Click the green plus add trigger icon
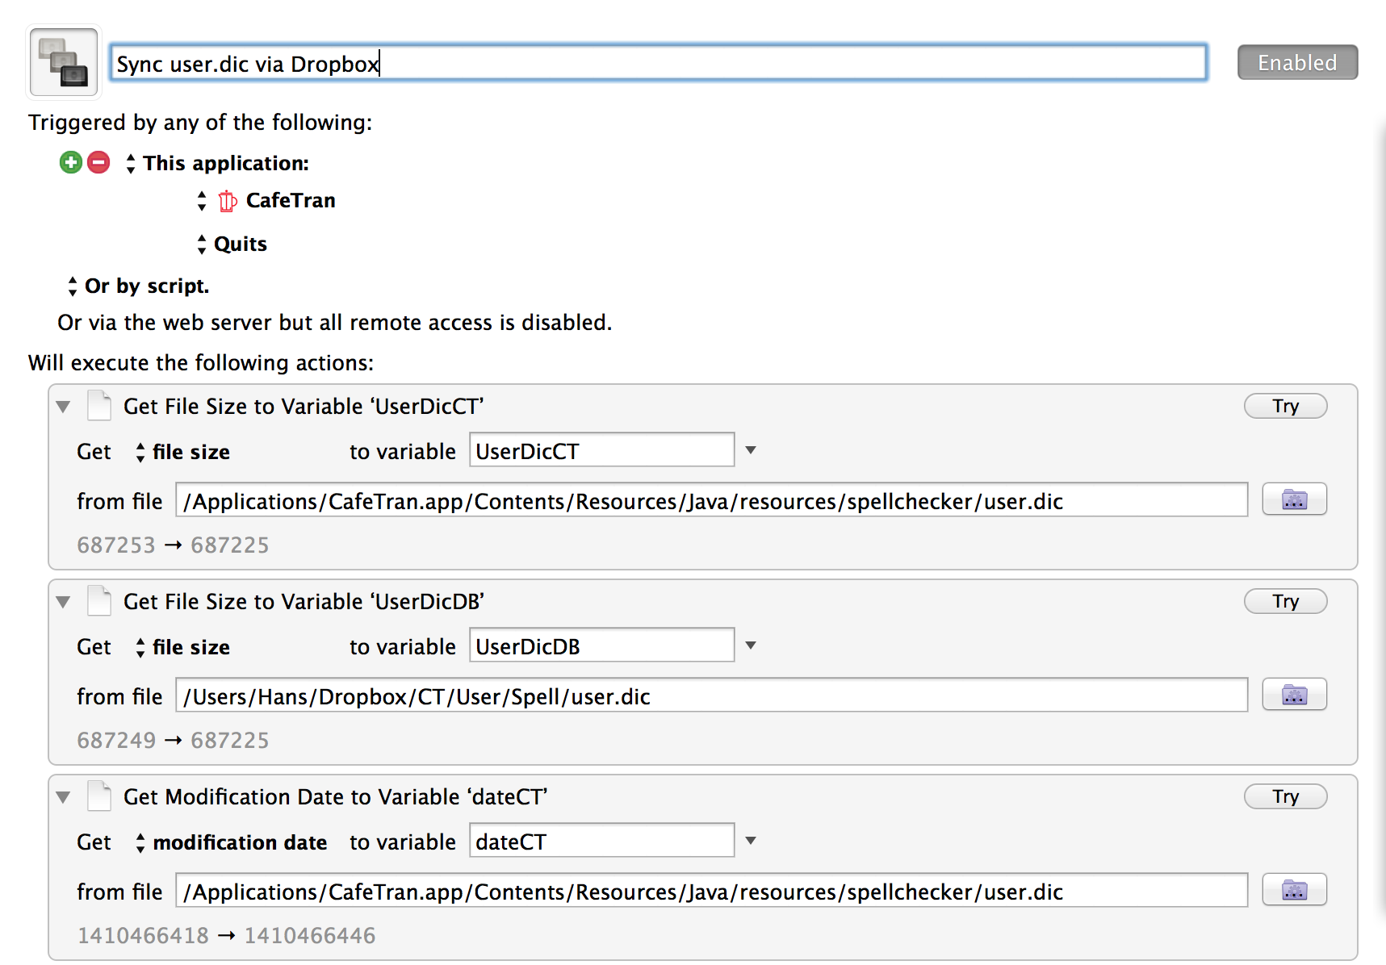This screenshot has width=1386, height=965. pos(71,163)
